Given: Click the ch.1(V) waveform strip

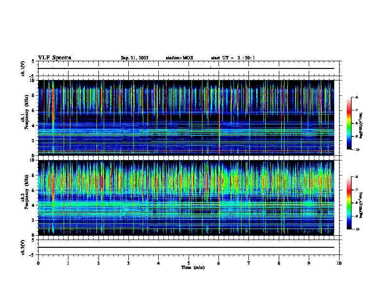Looking at the screenshot, I should 189,68.
